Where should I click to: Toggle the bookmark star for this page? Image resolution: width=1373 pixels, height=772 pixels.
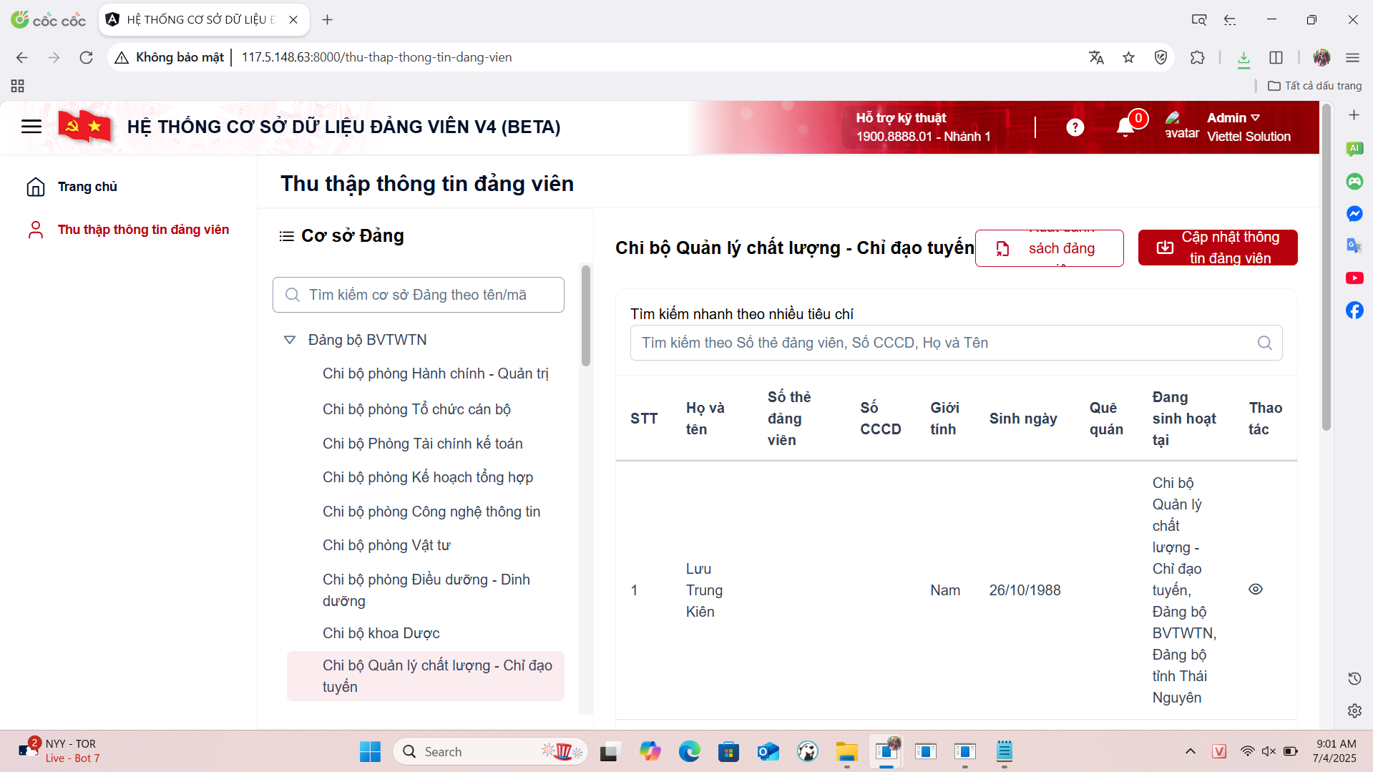(x=1129, y=58)
